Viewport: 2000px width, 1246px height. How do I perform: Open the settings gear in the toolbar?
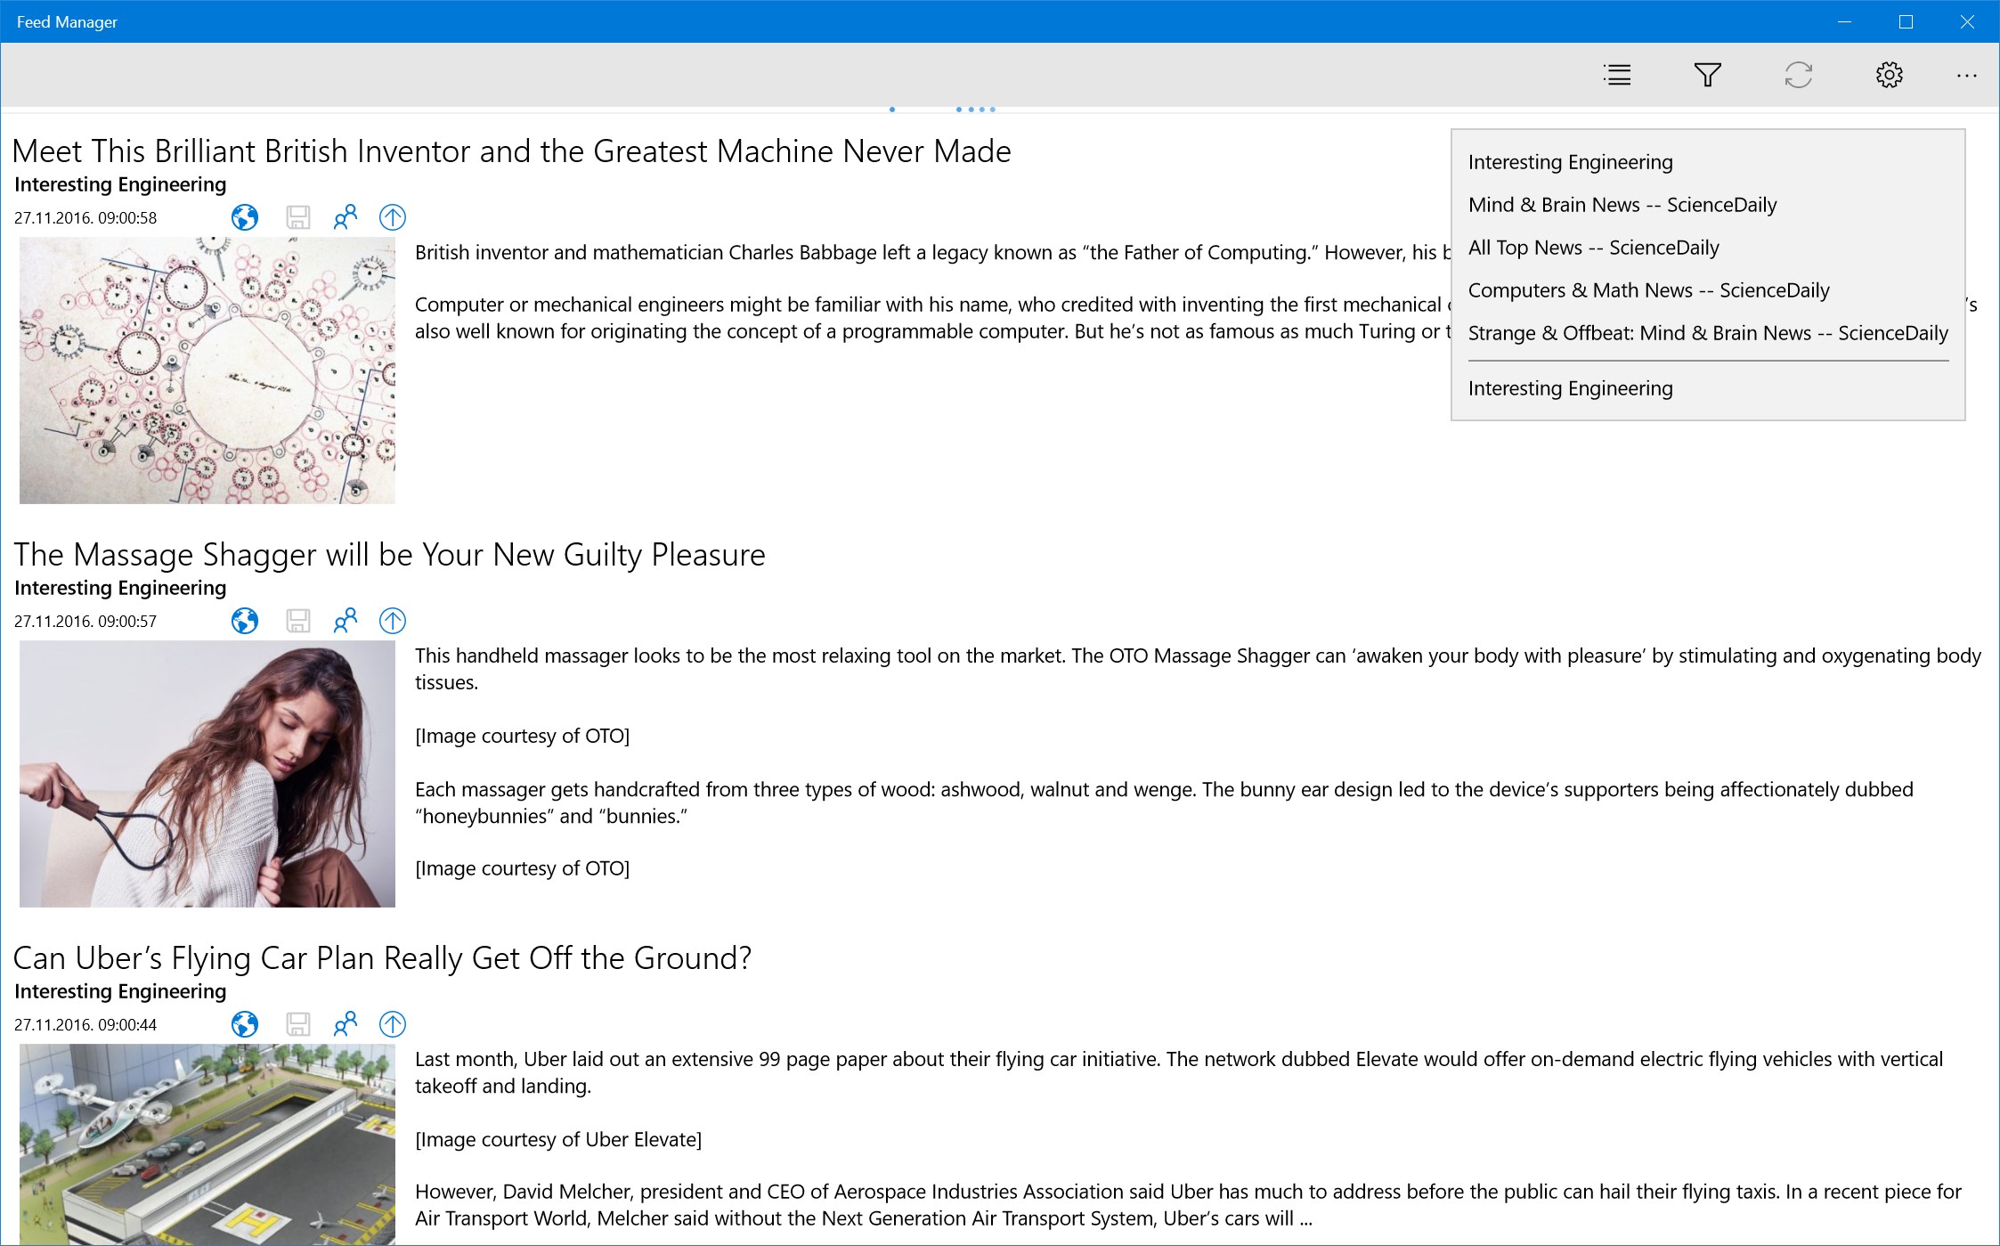[1889, 75]
